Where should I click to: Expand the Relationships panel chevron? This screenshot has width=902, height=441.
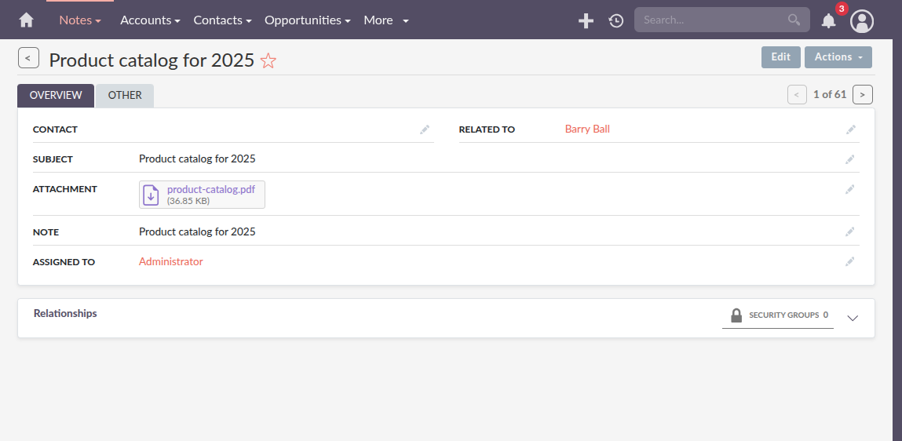[x=853, y=318]
